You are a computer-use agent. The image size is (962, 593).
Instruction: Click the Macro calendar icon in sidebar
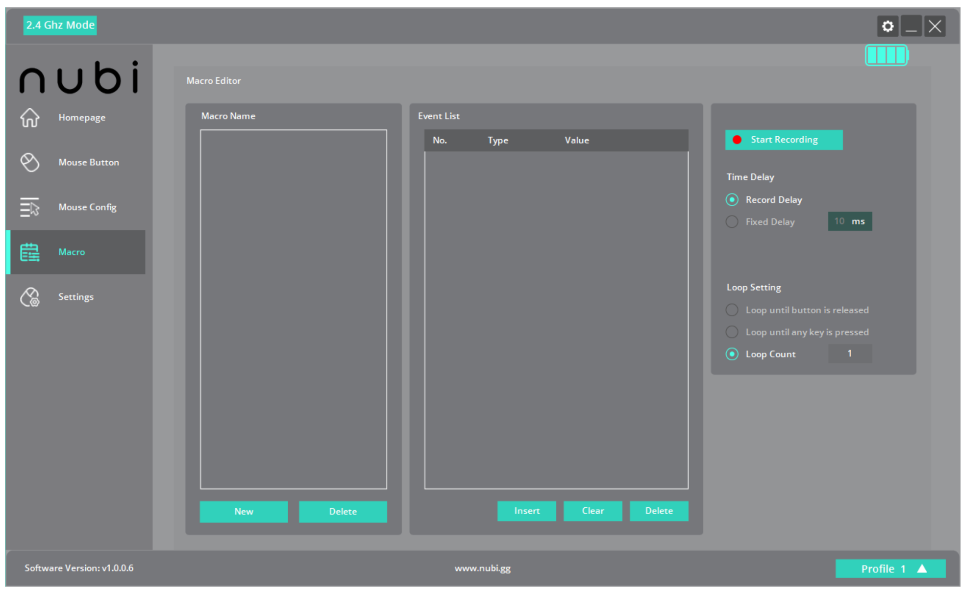point(29,252)
